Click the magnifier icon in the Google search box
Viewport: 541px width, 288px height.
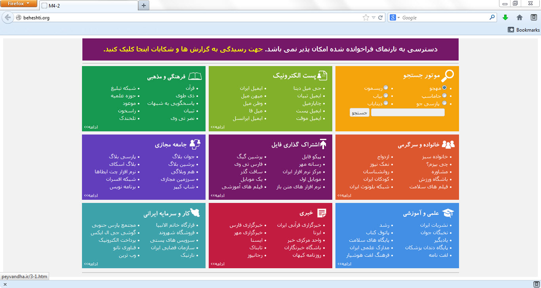coord(492,17)
